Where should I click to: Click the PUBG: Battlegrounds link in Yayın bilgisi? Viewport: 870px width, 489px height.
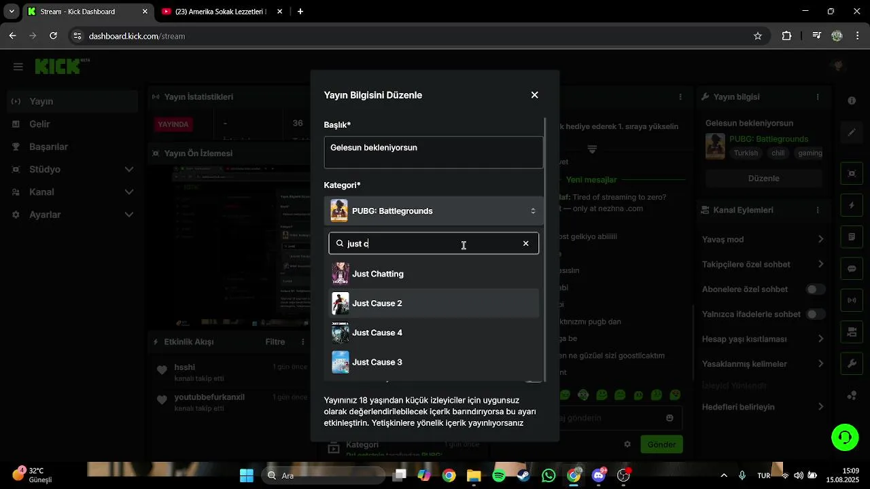769,139
